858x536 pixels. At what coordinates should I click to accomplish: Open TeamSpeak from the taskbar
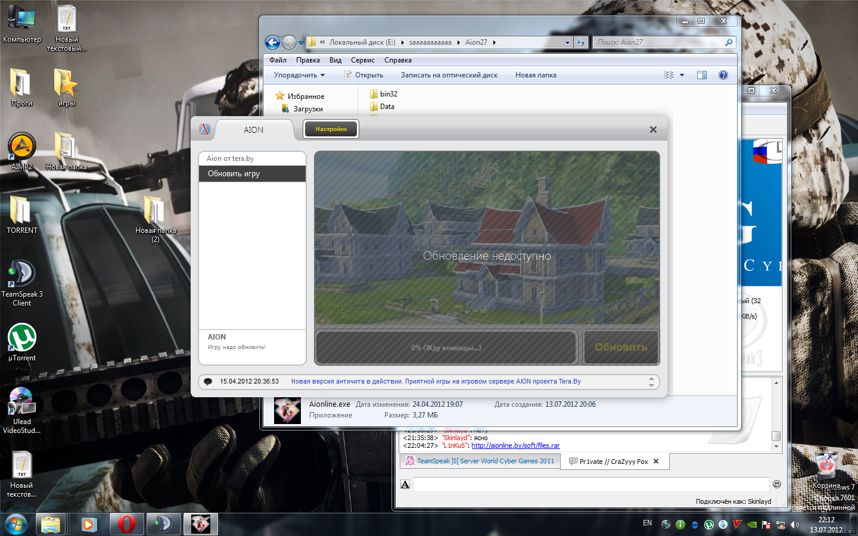click(x=163, y=525)
